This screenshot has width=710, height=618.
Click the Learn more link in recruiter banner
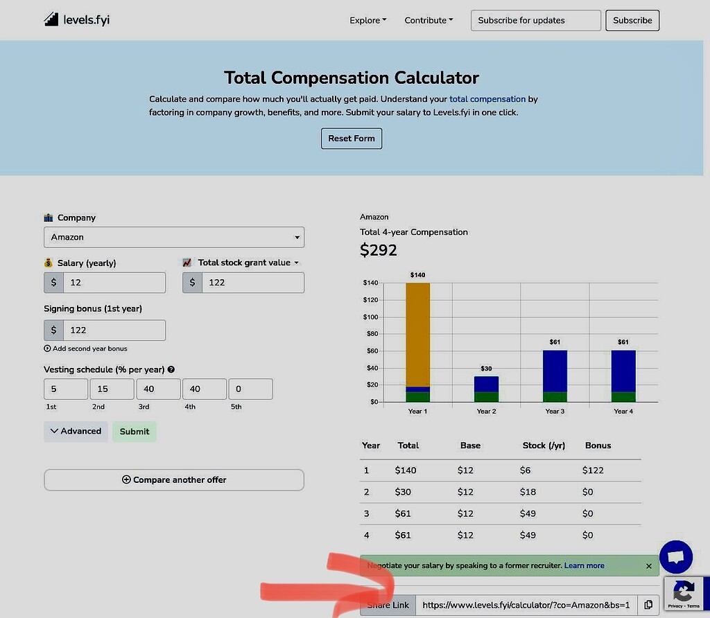click(584, 565)
